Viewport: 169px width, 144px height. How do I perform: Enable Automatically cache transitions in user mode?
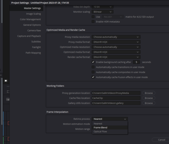[93, 67]
